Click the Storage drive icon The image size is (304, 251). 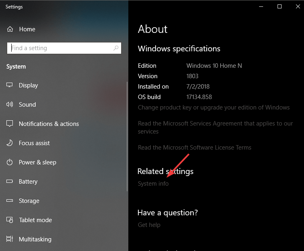tap(10, 200)
